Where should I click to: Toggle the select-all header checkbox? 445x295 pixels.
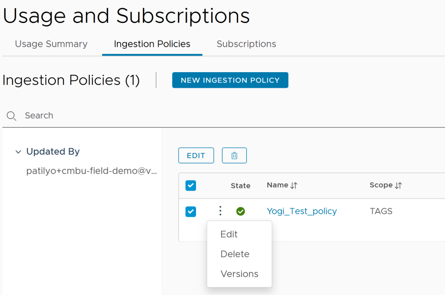(191, 186)
